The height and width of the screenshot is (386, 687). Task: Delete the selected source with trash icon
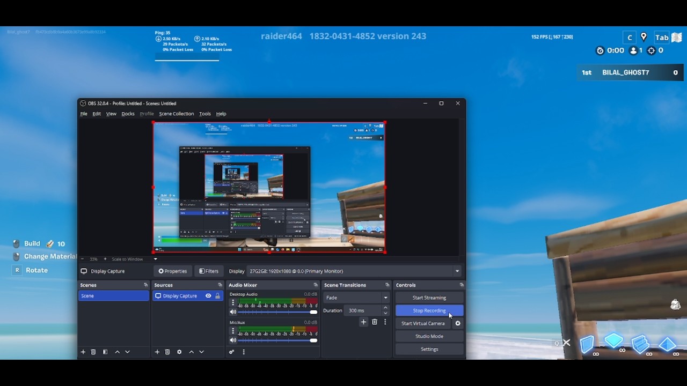(x=167, y=352)
